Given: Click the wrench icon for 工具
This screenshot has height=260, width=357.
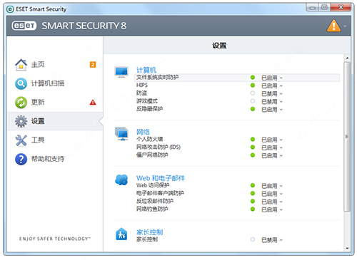Looking at the screenshot, I should [21, 140].
